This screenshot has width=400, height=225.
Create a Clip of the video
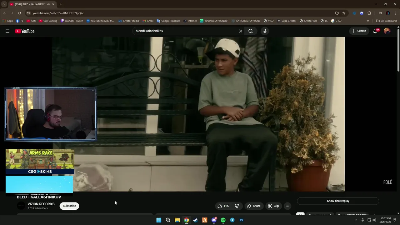pos(273,206)
